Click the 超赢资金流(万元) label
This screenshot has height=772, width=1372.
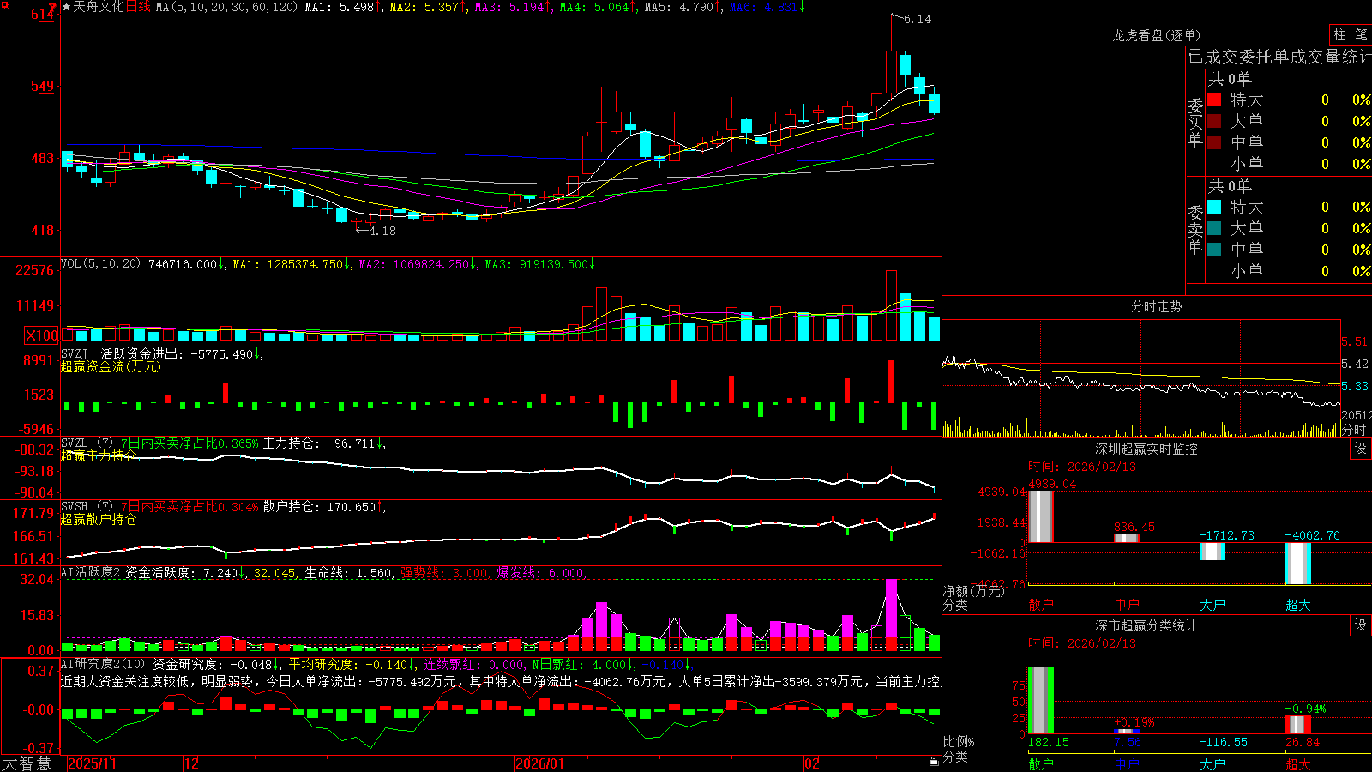point(111,366)
